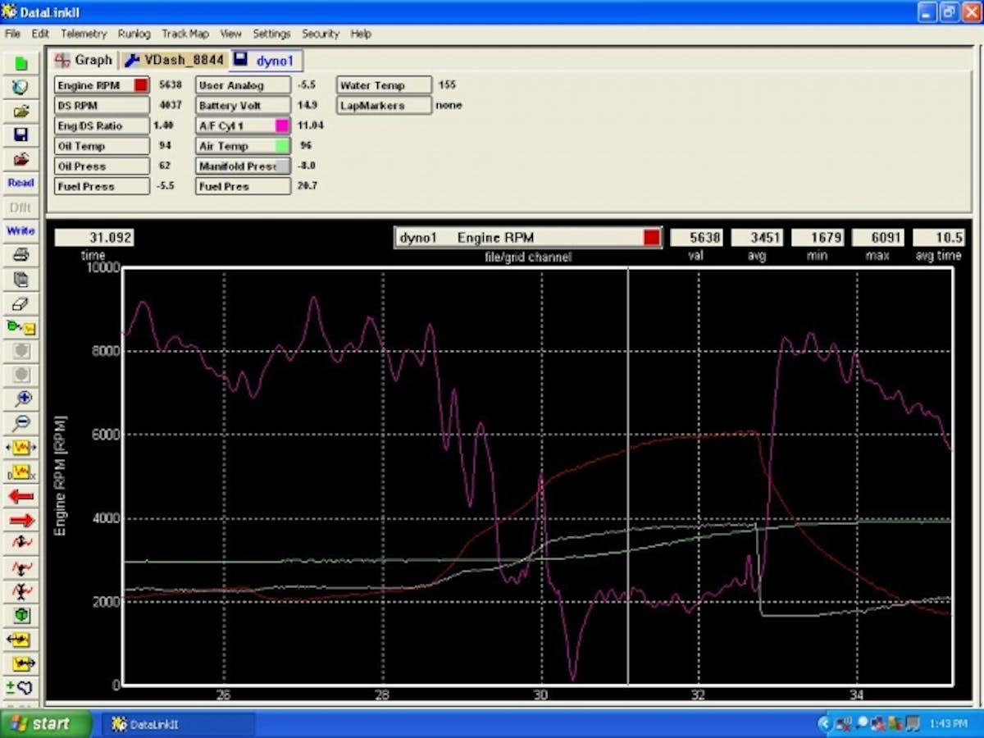
Task: Click the Write toolbar button
Action: pos(19,230)
